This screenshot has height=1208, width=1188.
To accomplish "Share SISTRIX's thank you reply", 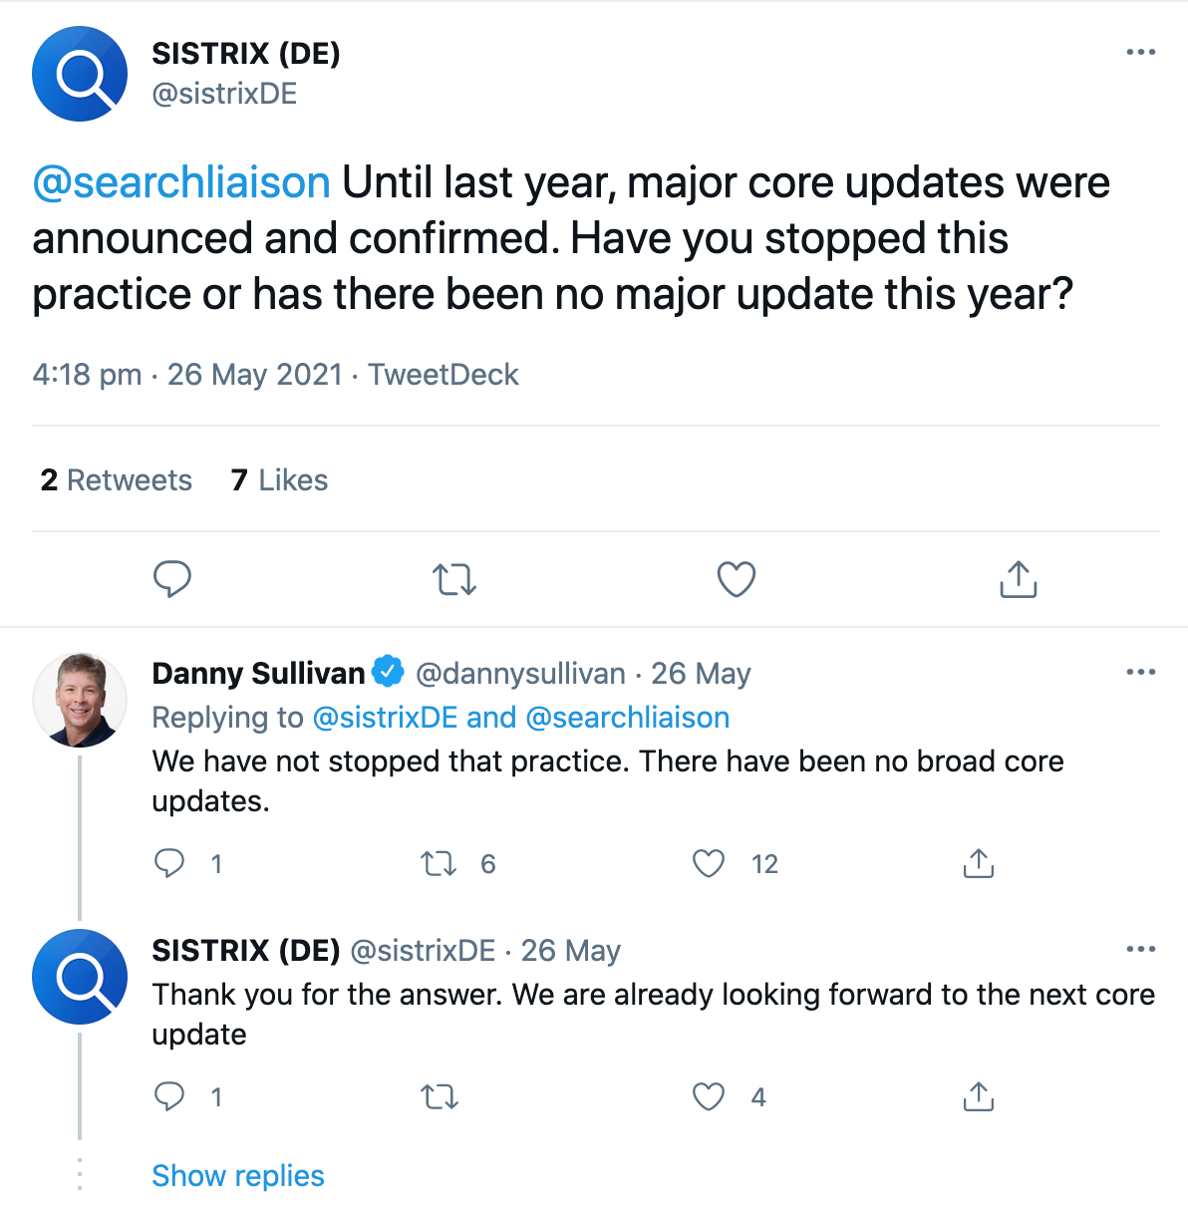I will [979, 1096].
